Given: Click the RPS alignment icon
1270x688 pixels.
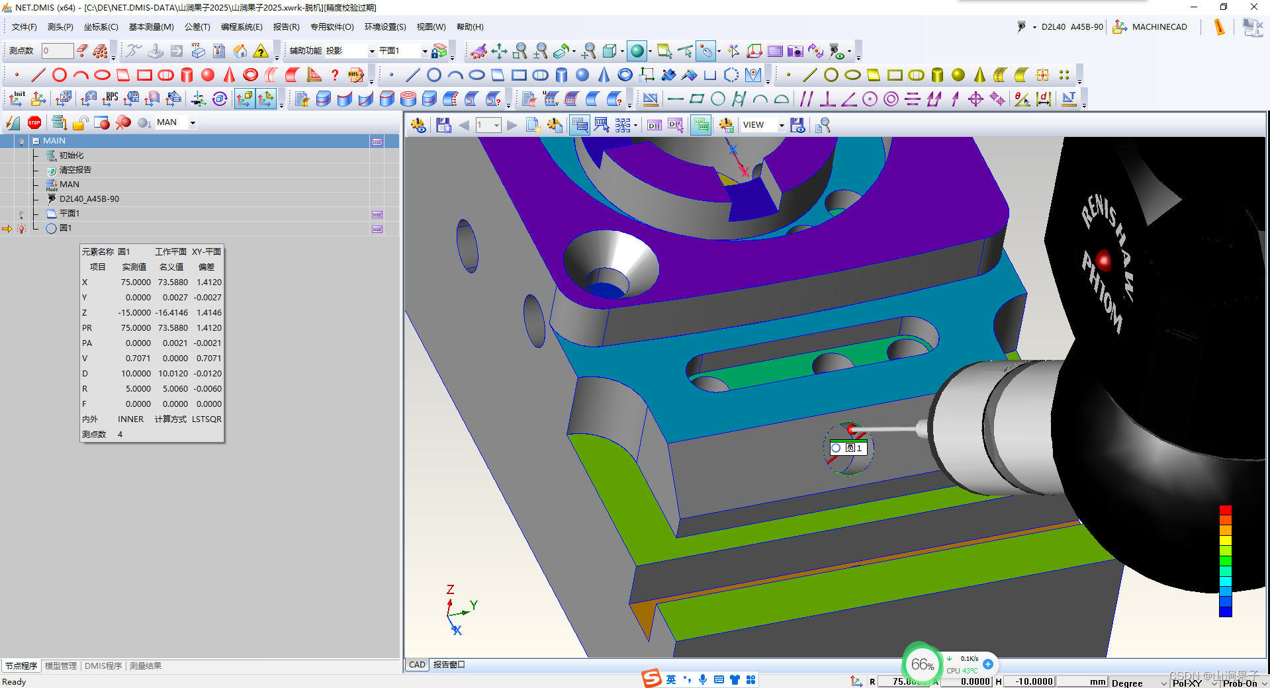Looking at the screenshot, I should pyautogui.click(x=110, y=99).
